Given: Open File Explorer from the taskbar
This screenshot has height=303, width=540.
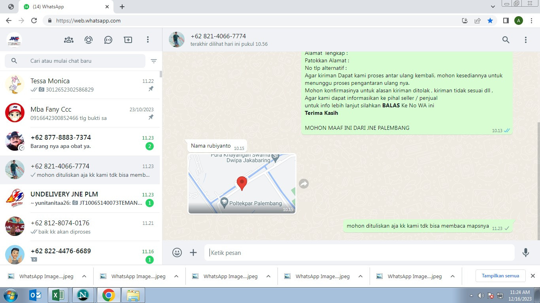Looking at the screenshot, I should [134, 295].
